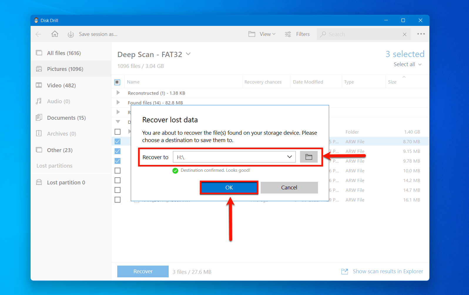469x295 pixels.
Task: Cancel the Recover lost data dialog
Action: pyautogui.click(x=289, y=188)
